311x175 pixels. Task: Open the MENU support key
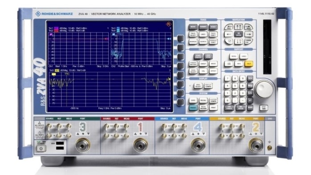[233, 56]
